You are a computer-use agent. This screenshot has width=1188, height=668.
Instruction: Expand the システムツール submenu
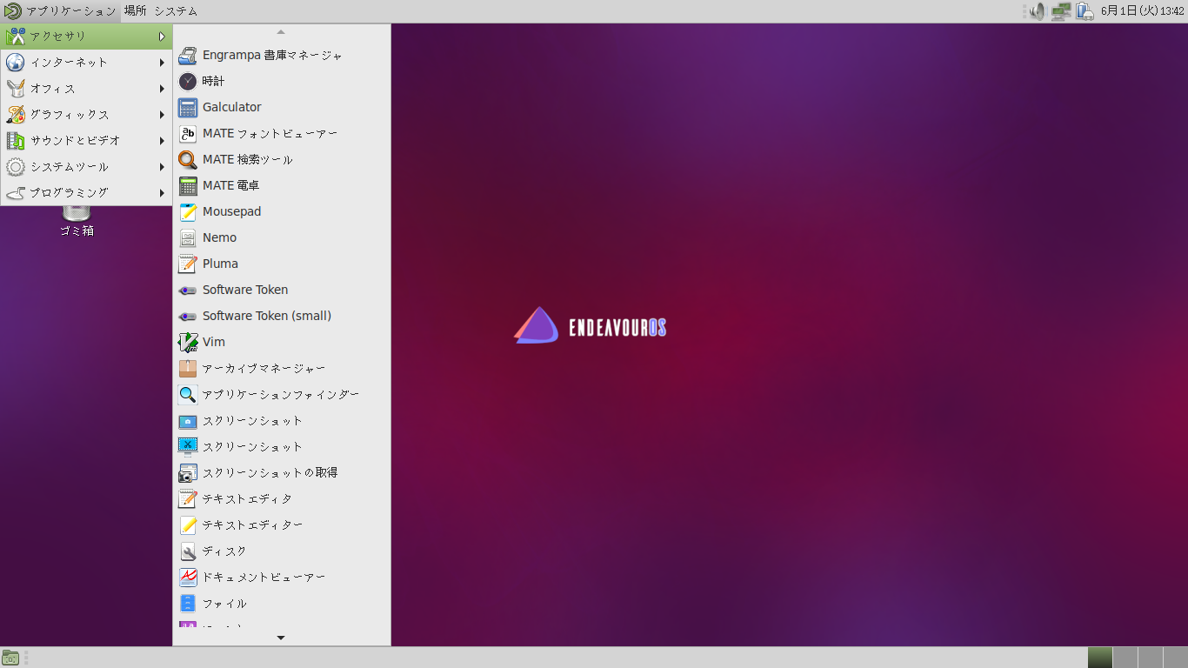pos(86,166)
